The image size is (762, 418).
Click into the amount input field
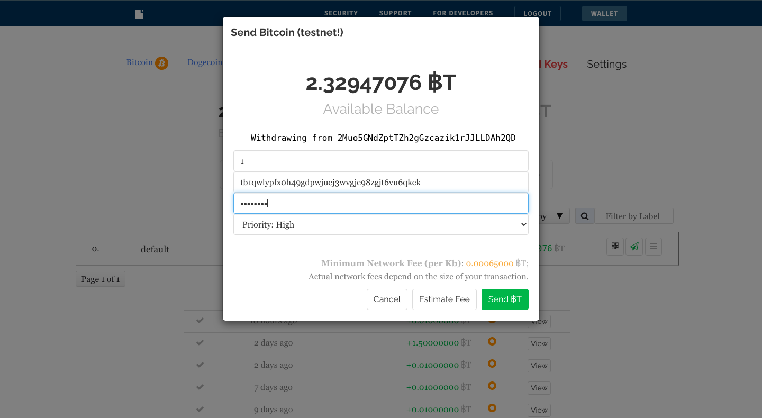(381, 161)
